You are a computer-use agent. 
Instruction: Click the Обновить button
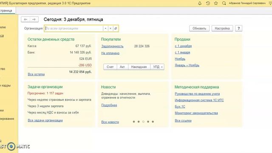point(199,28)
